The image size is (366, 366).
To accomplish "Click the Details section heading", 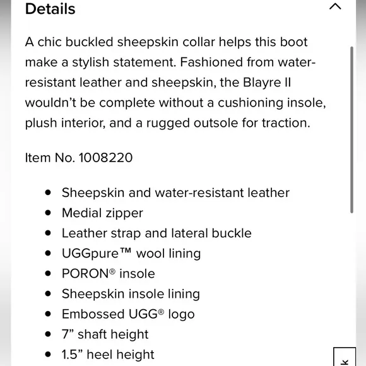I will [x=50, y=9].
